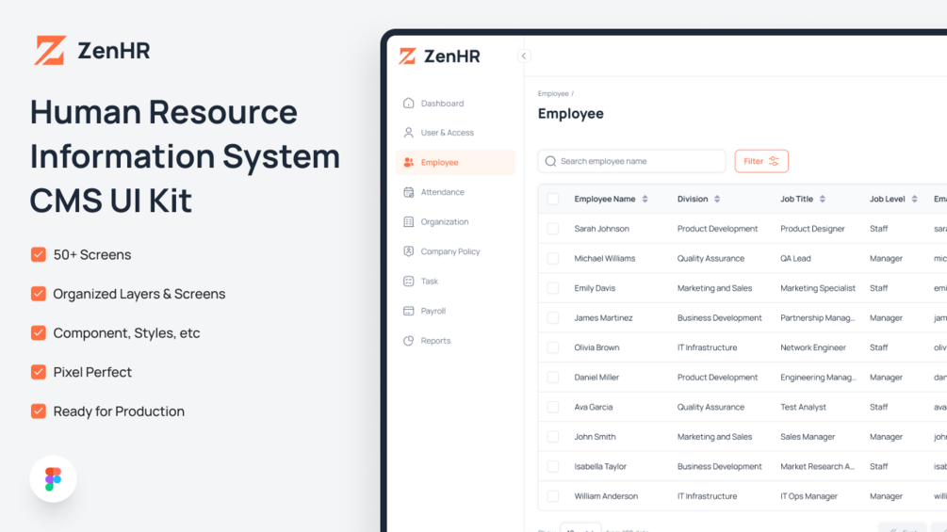
Task: Sort by Employee Name column arrows
Action: [x=645, y=199]
